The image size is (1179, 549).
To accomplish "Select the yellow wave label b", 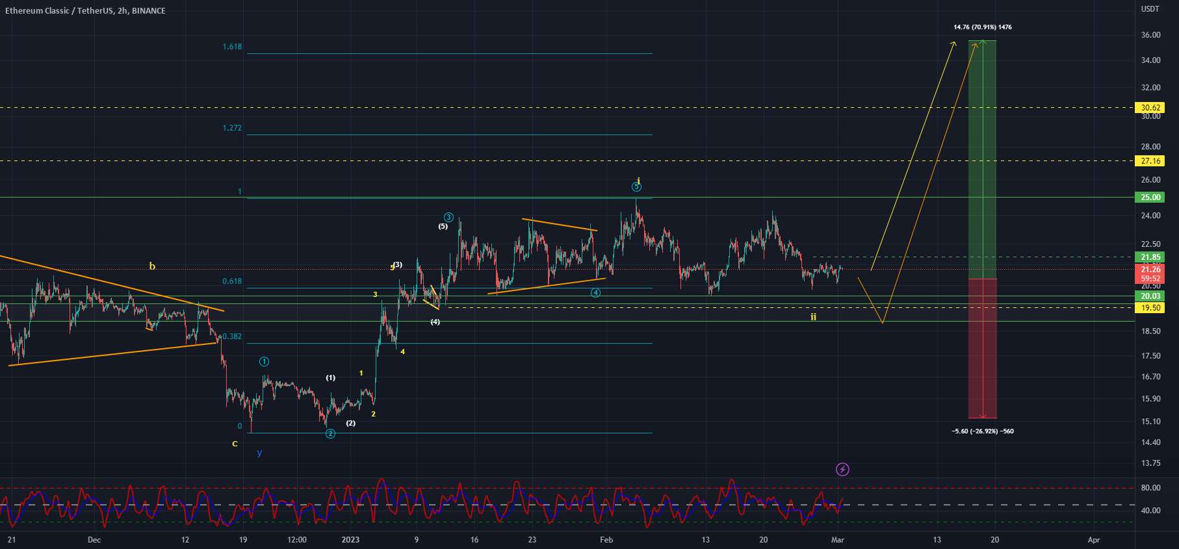I will (152, 266).
